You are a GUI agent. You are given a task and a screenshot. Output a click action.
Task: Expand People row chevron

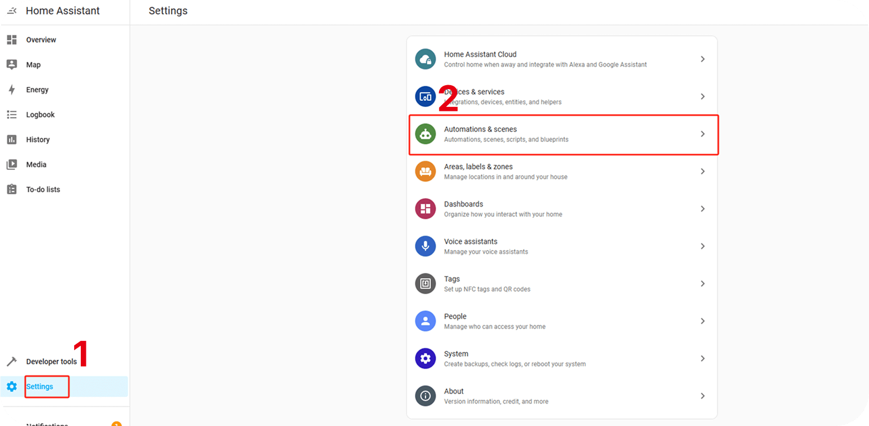point(702,321)
